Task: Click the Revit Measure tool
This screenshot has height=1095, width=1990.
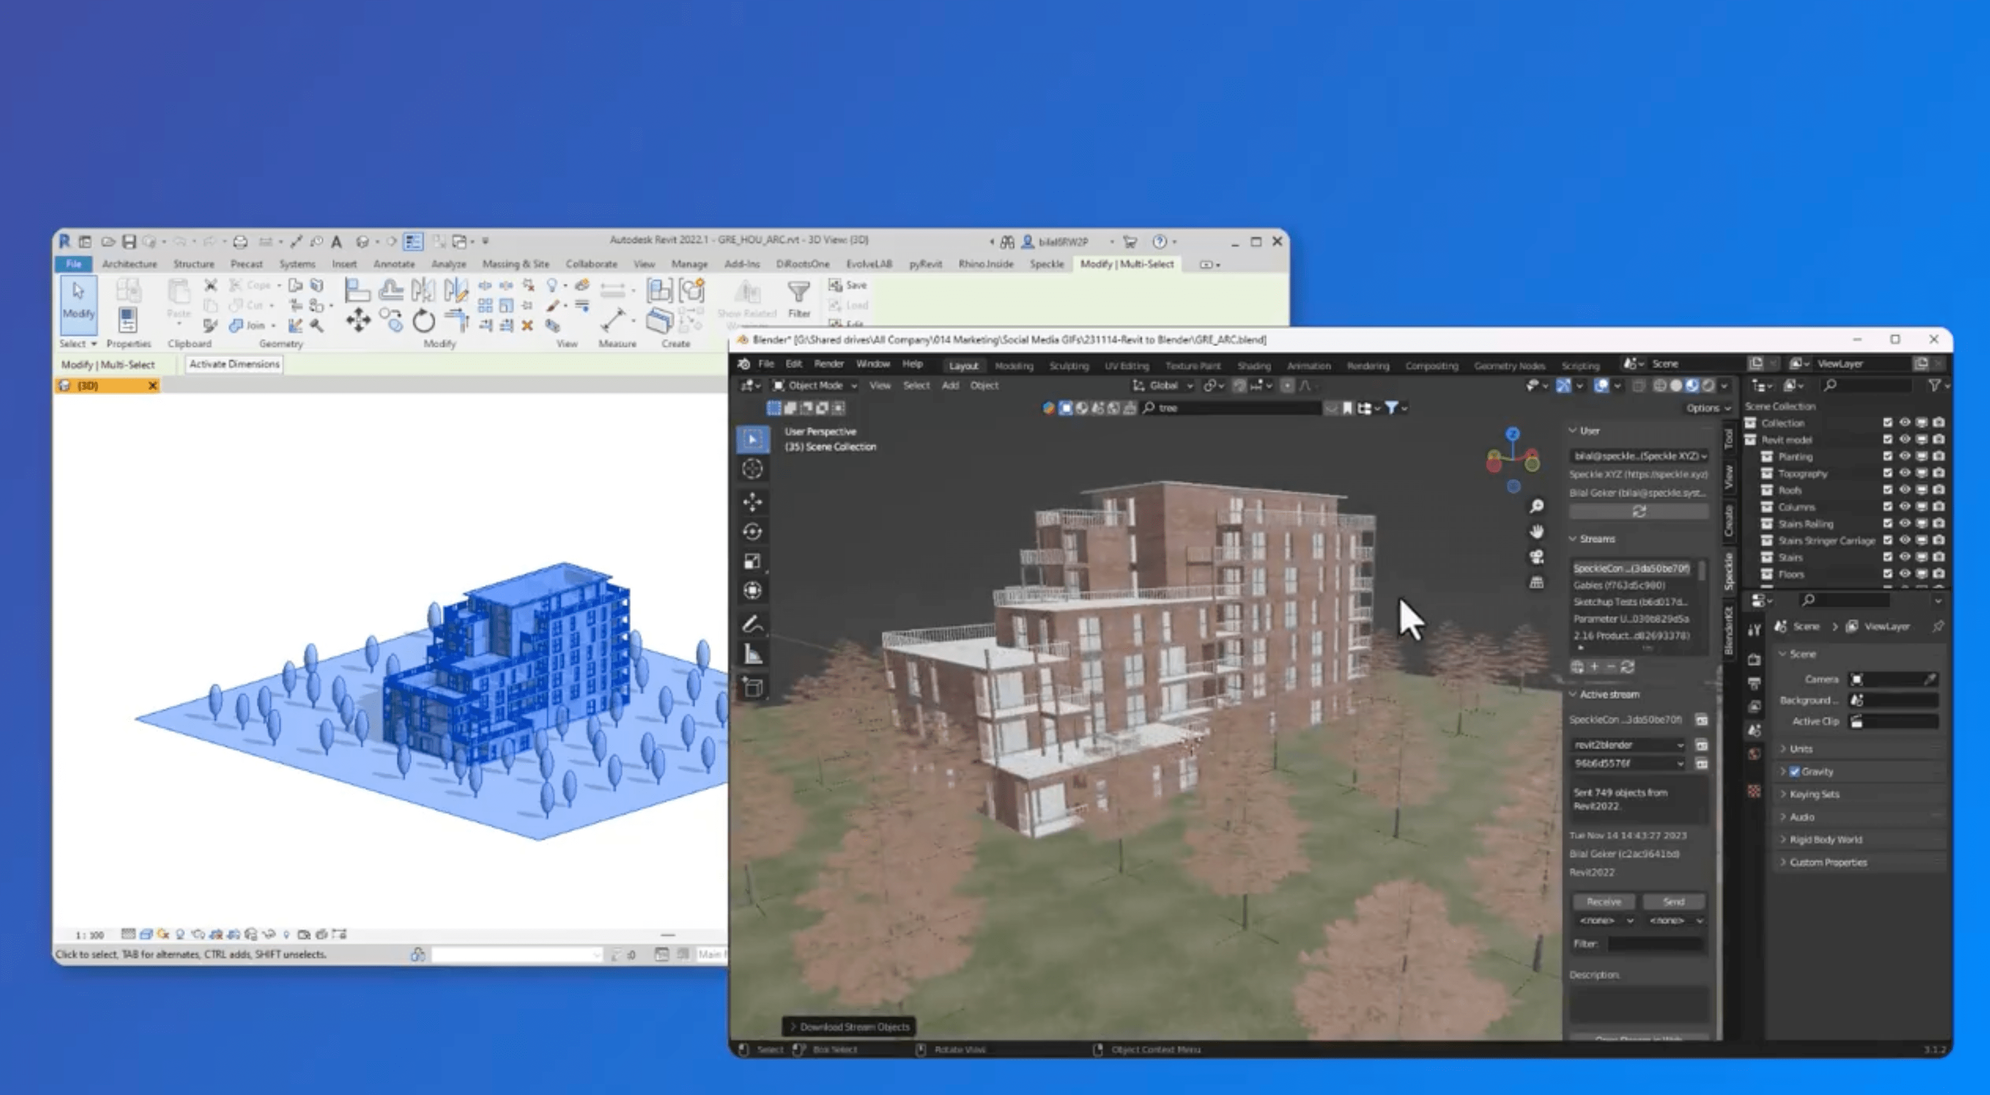Action: point(615,319)
